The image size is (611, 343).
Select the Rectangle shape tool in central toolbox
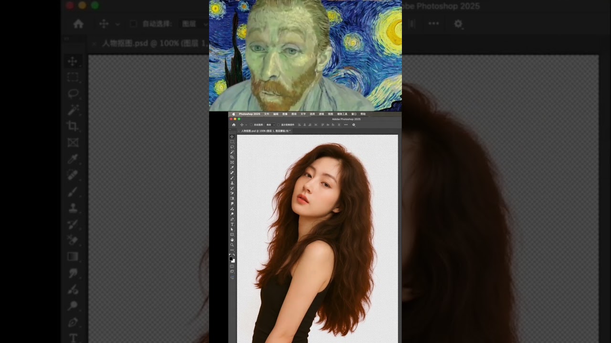[232, 234]
